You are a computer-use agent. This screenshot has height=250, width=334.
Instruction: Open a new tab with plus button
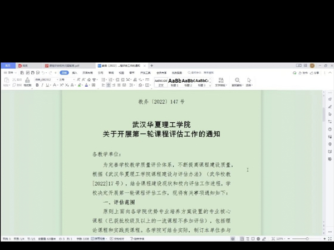pos(151,66)
